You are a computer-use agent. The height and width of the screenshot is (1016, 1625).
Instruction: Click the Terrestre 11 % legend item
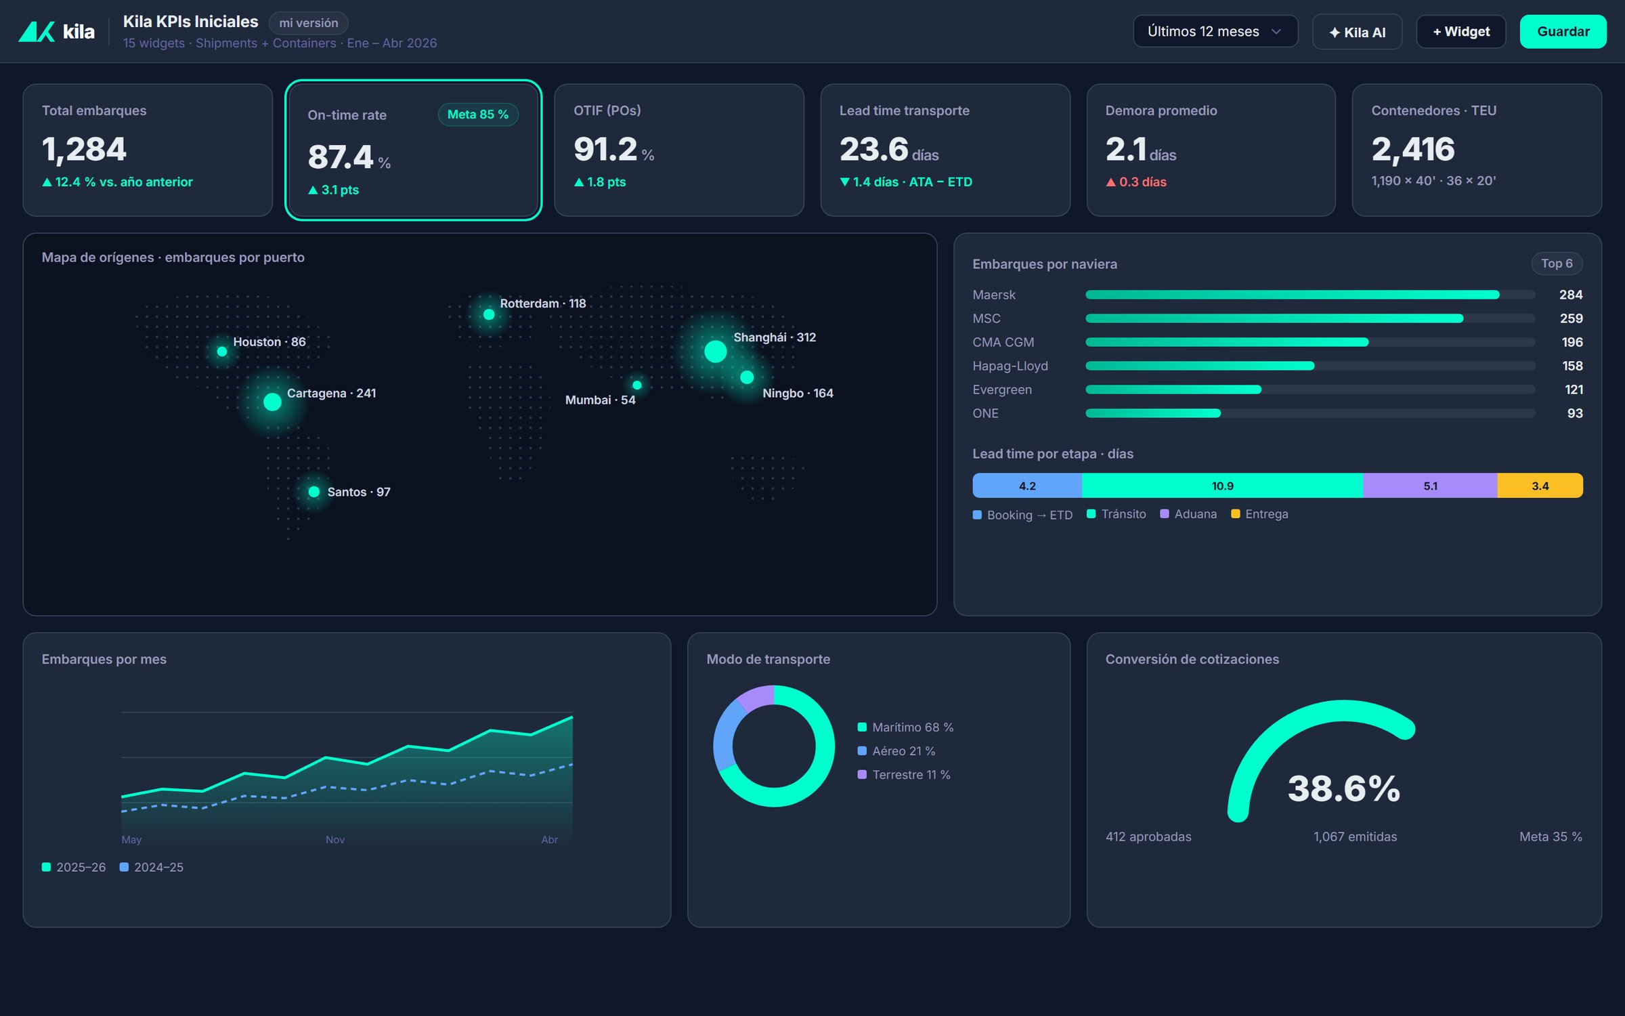pos(904,774)
